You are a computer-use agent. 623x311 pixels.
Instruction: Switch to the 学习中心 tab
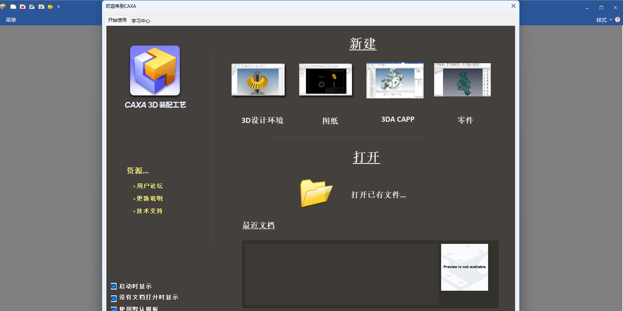coord(141,21)
